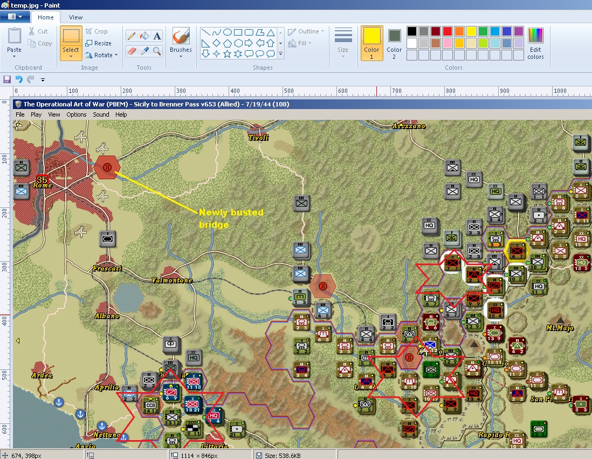Activate Color 2 background selector
The image size is (592, 459).
click(394, 44)
